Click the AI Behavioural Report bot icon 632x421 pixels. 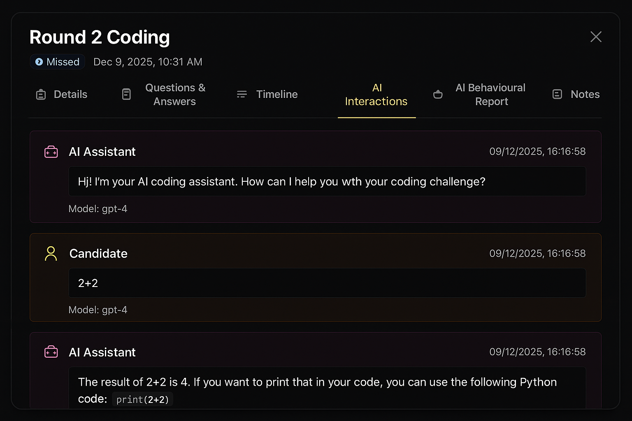point(438,95)
